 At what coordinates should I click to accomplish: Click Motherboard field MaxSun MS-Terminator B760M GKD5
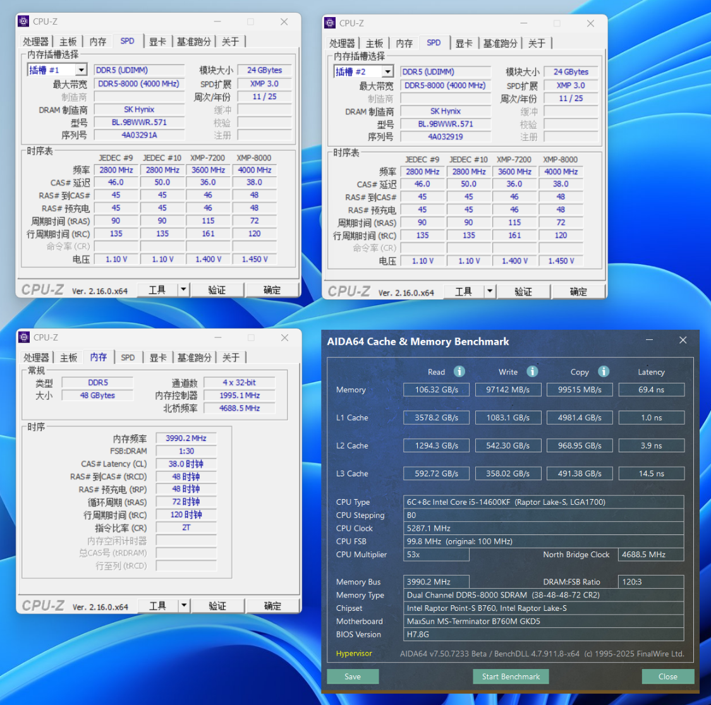pos(544,621)
